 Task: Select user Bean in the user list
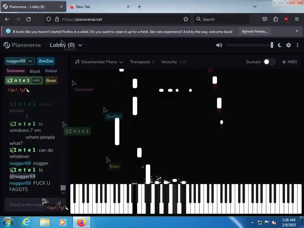coord(51,80)
